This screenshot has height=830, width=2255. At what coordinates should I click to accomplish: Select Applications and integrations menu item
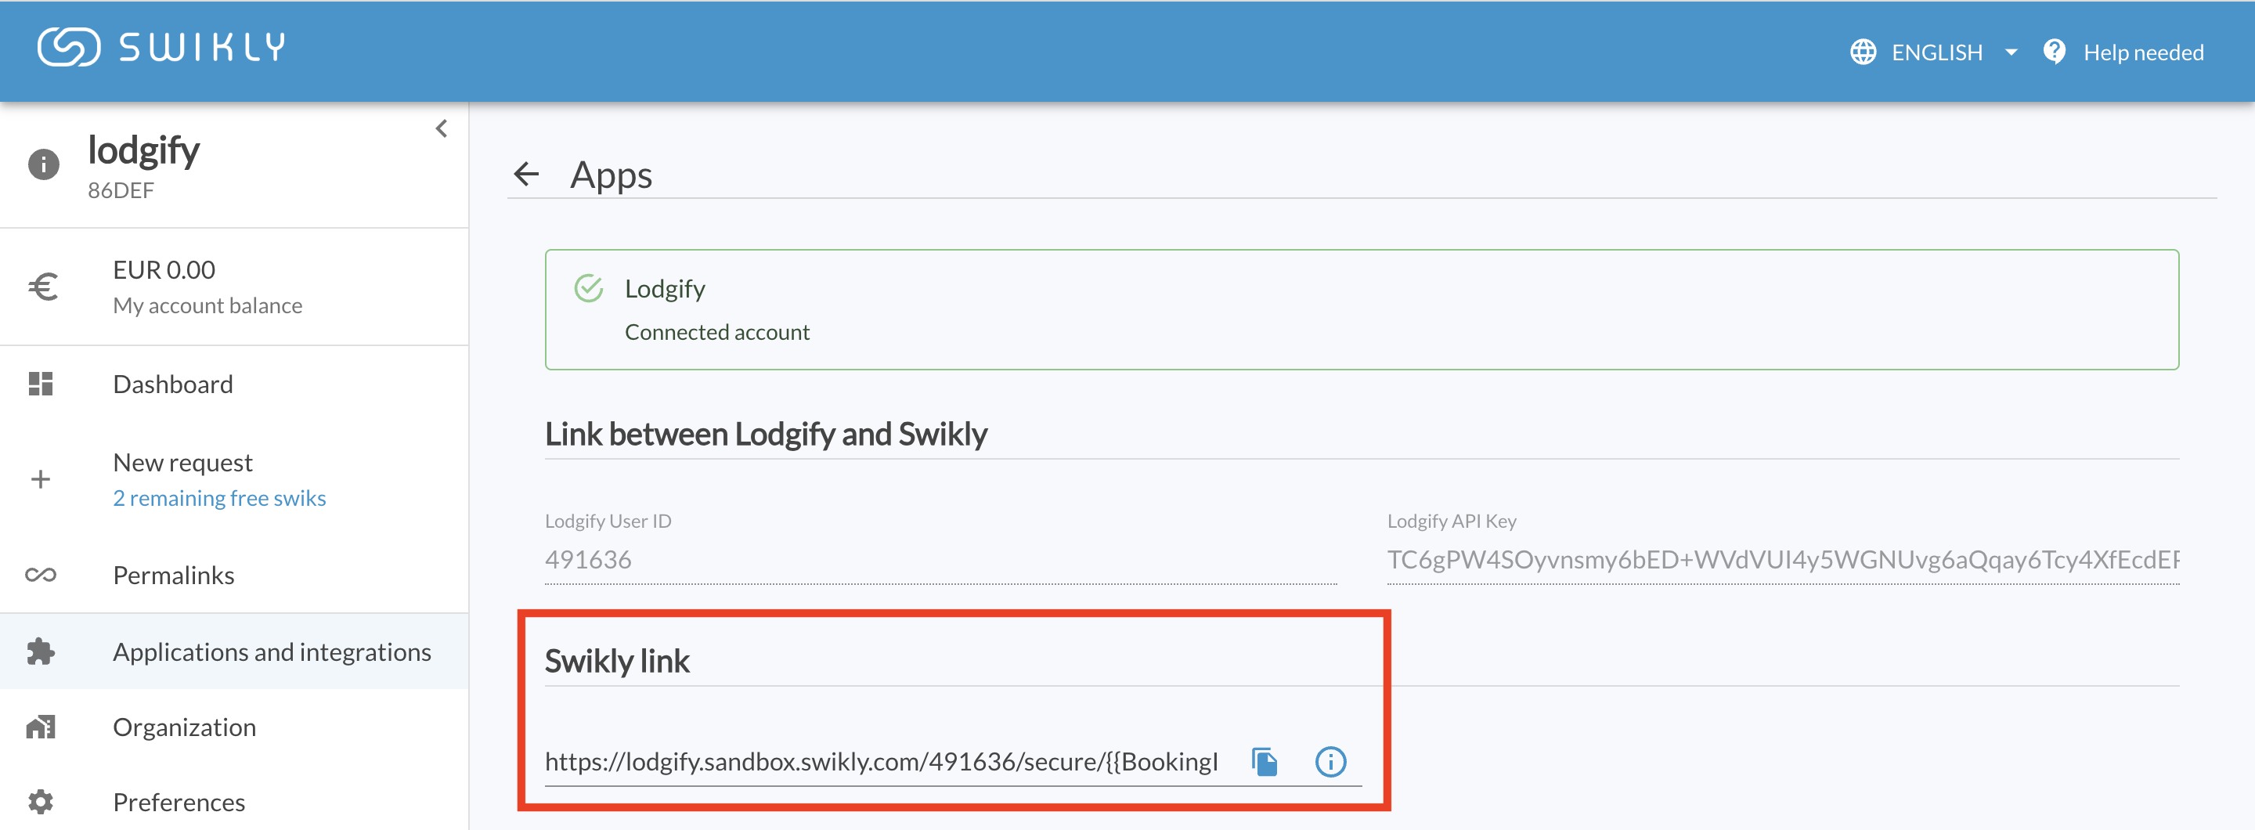point(272,652)
